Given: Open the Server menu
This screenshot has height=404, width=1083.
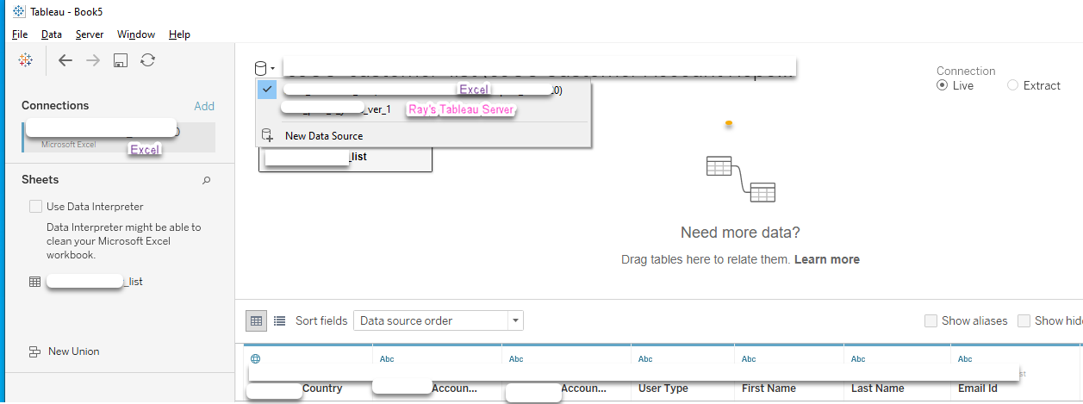Looking at the screenshot, I should click(x=90, y=34).
